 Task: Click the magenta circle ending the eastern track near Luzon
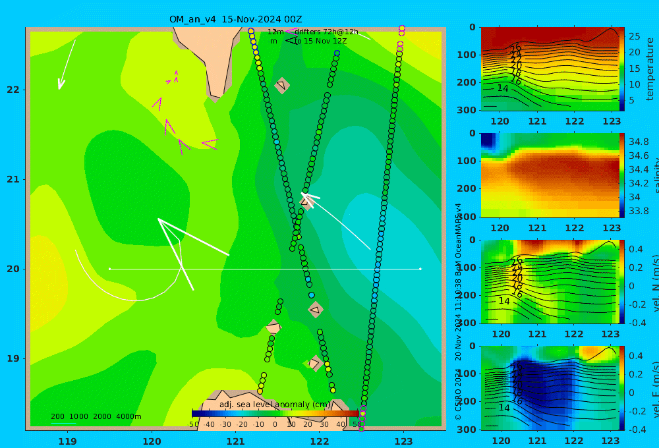361,429
